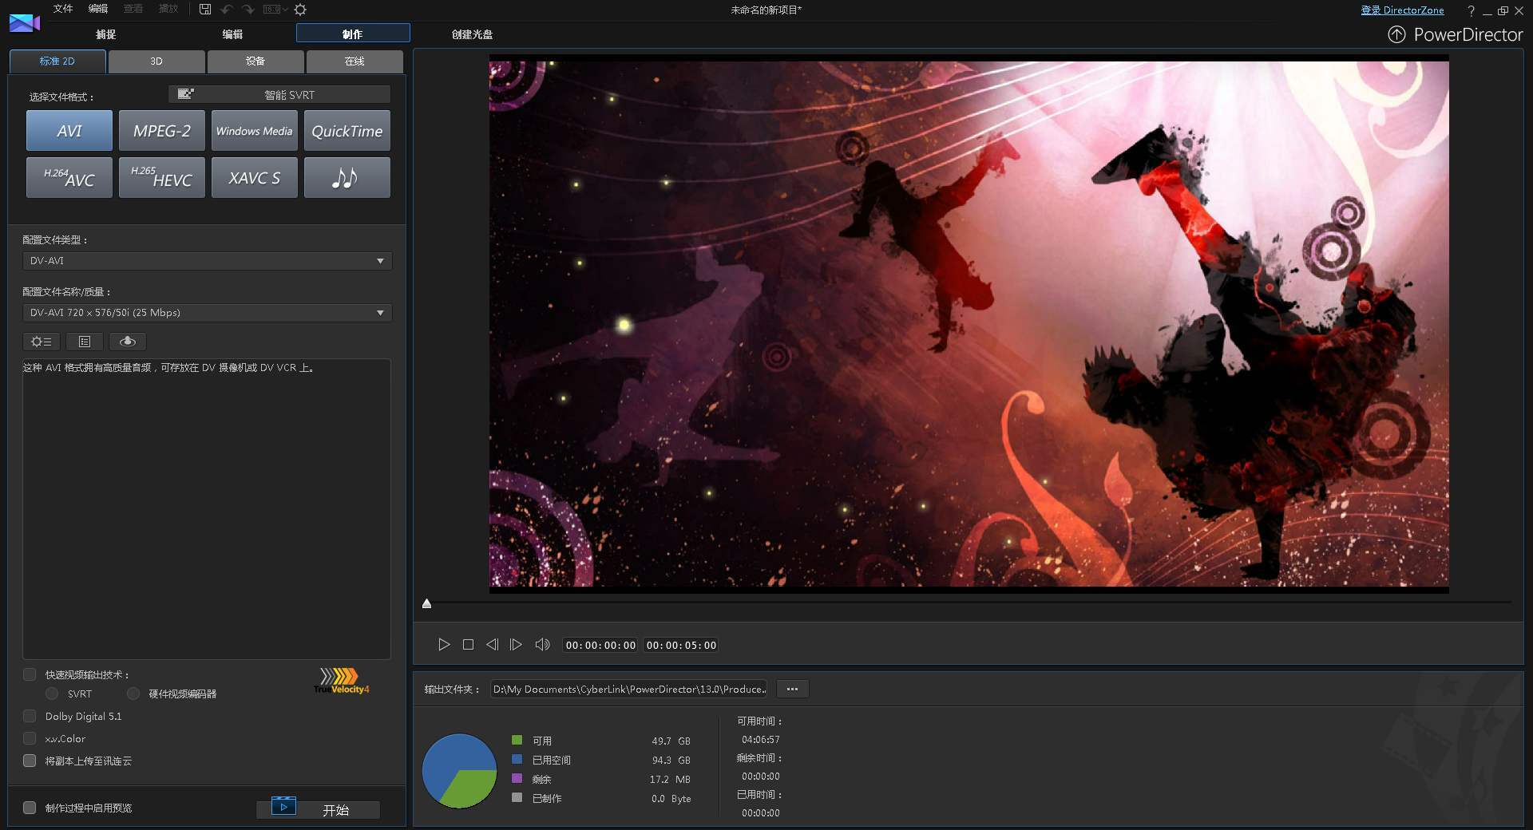
Task: Click the save project icon in toolbar
Action: pyautogui.click(x=205, y=10)
